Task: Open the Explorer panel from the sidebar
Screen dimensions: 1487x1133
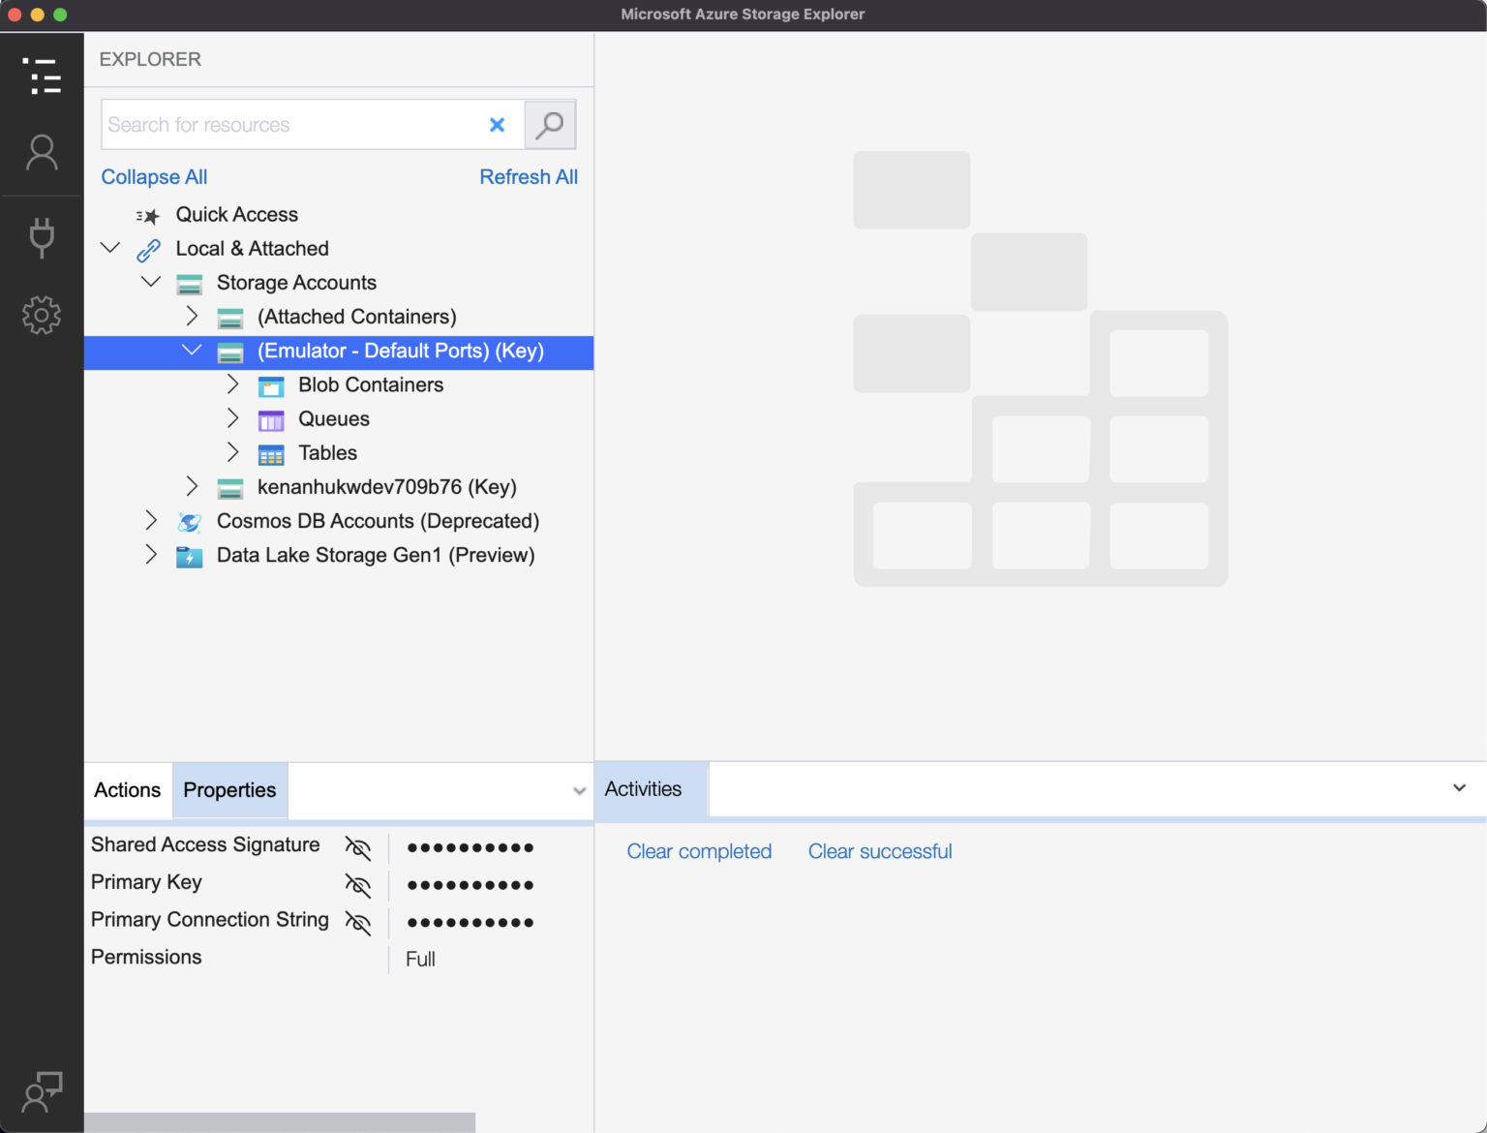Action: pos(42,77)
